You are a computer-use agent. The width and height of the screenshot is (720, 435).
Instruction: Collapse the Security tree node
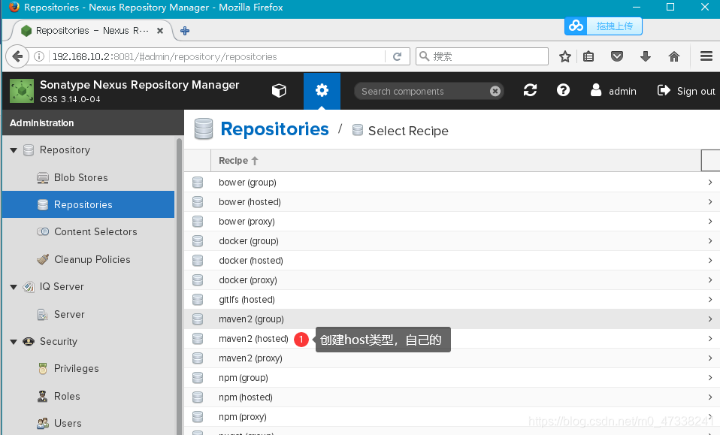[14, 342]
